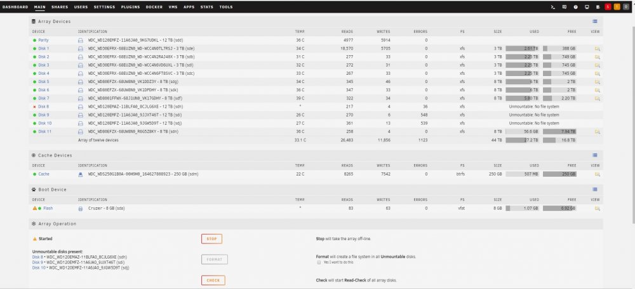
Task: Click the Disk 5 drive identification icon
Action: click(x=80, y=82)
